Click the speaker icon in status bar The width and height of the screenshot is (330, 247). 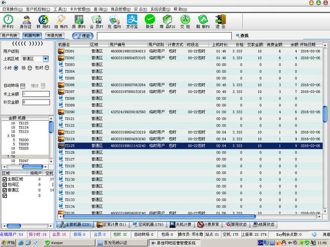[314, 234]
